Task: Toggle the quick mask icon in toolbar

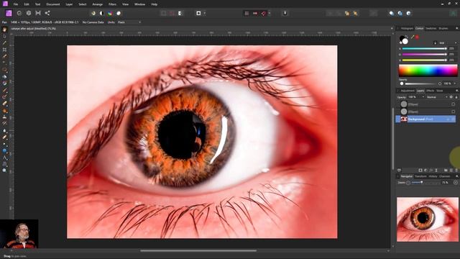Action: [180, 13]
